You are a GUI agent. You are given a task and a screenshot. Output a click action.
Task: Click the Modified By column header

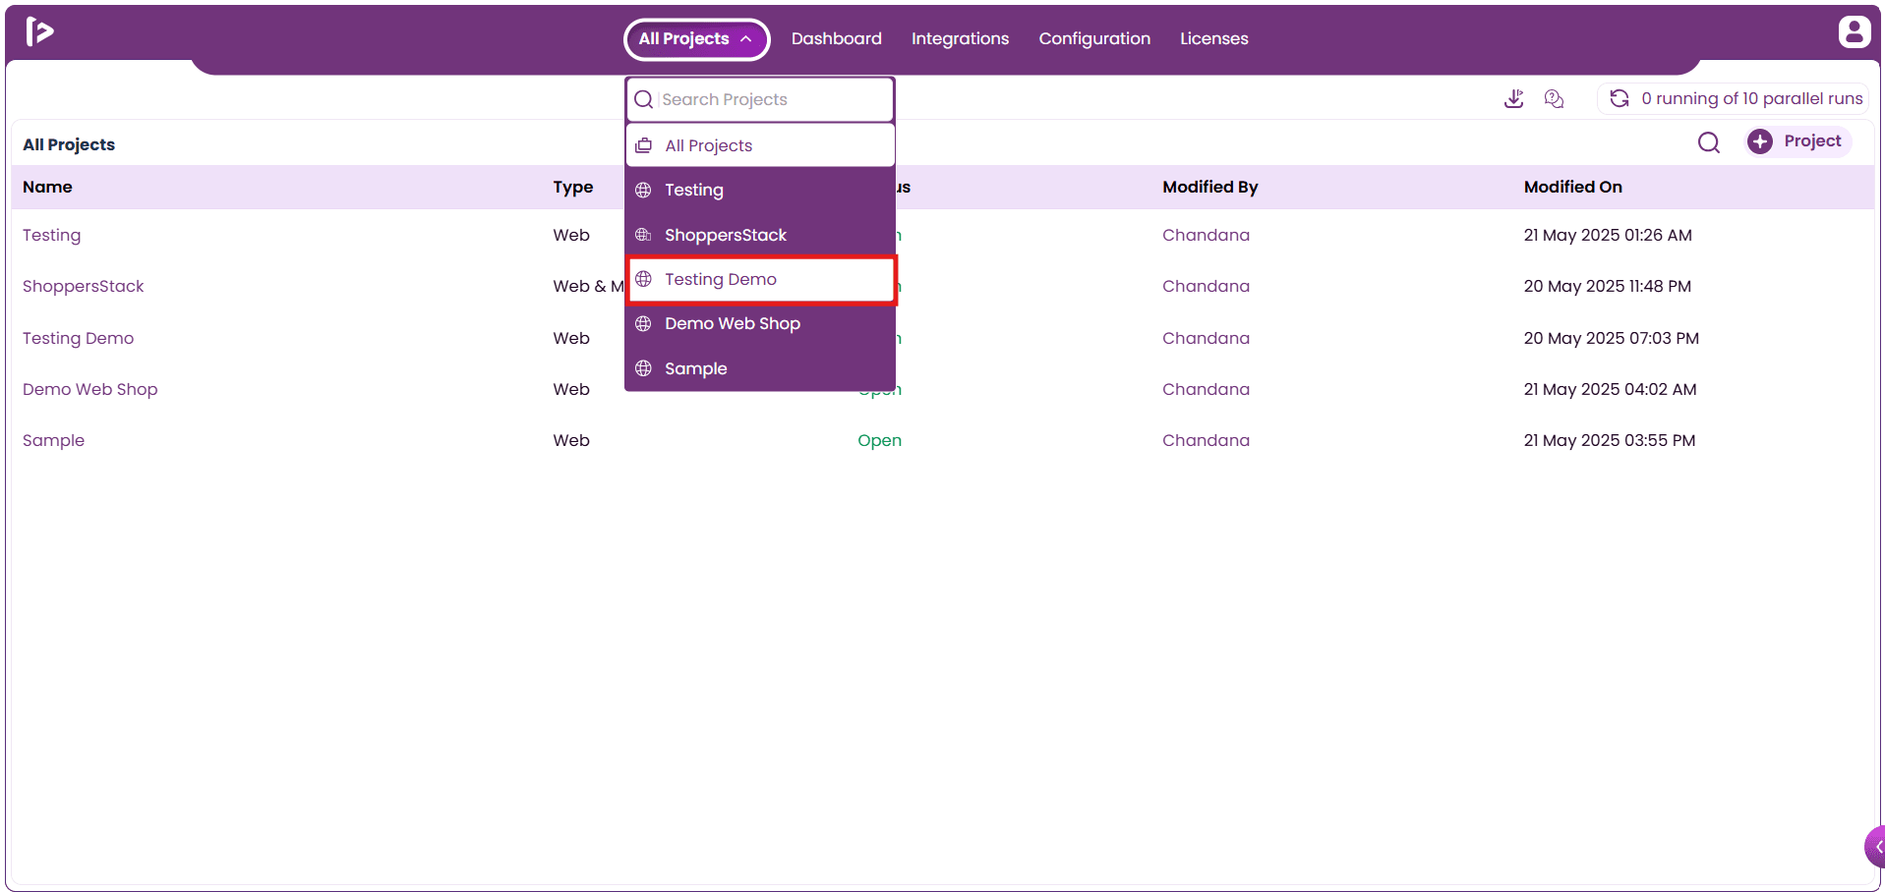click(1209, 187)
